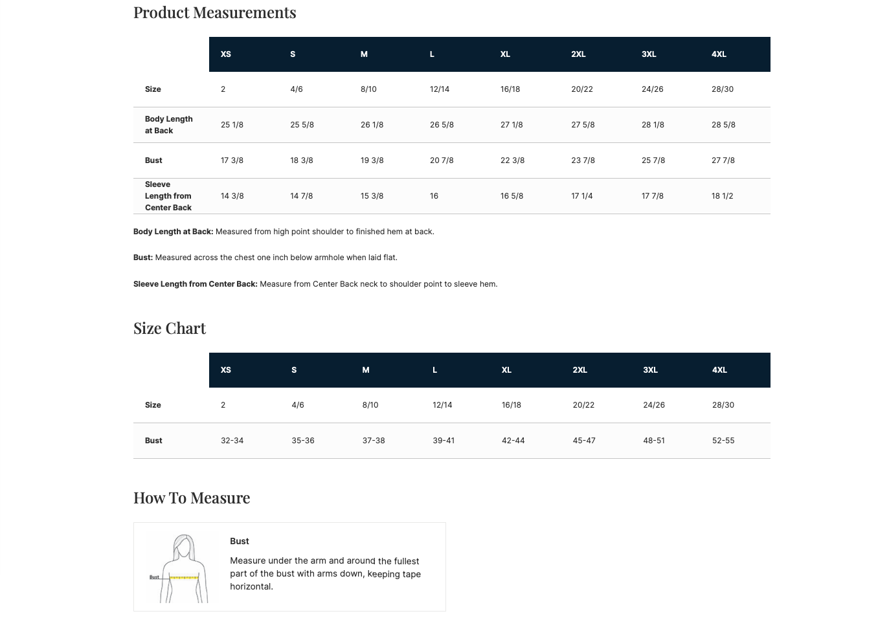Viewport: 889px width, 618px height.
Task: Click the Bust title beside the illustration
Action: [x=240, y=542]
